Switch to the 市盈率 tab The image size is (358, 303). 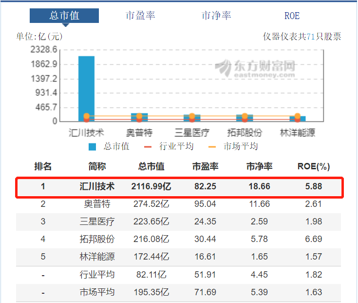coord(140,16)
